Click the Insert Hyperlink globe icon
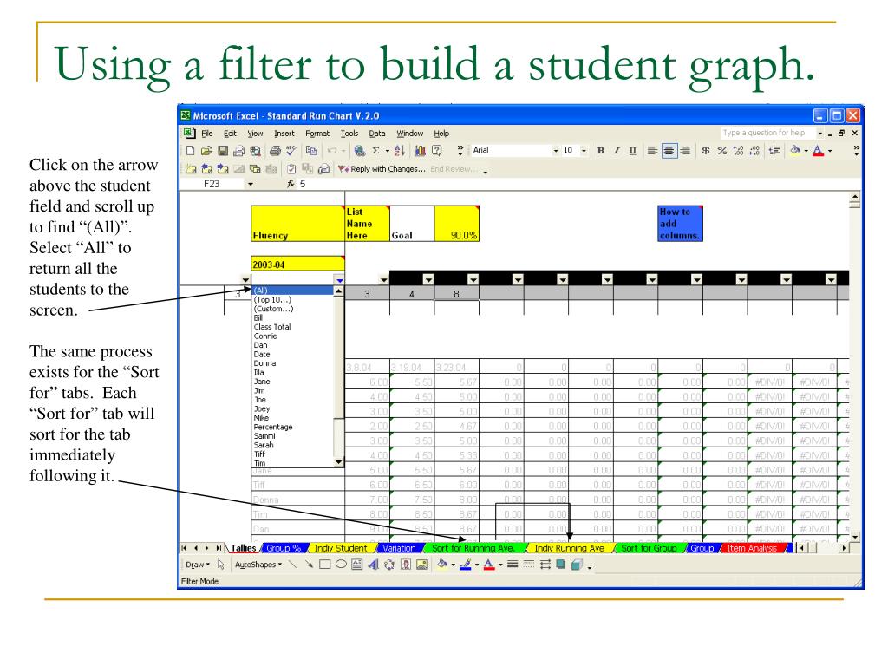888x666 pixels. click(359, 151)
